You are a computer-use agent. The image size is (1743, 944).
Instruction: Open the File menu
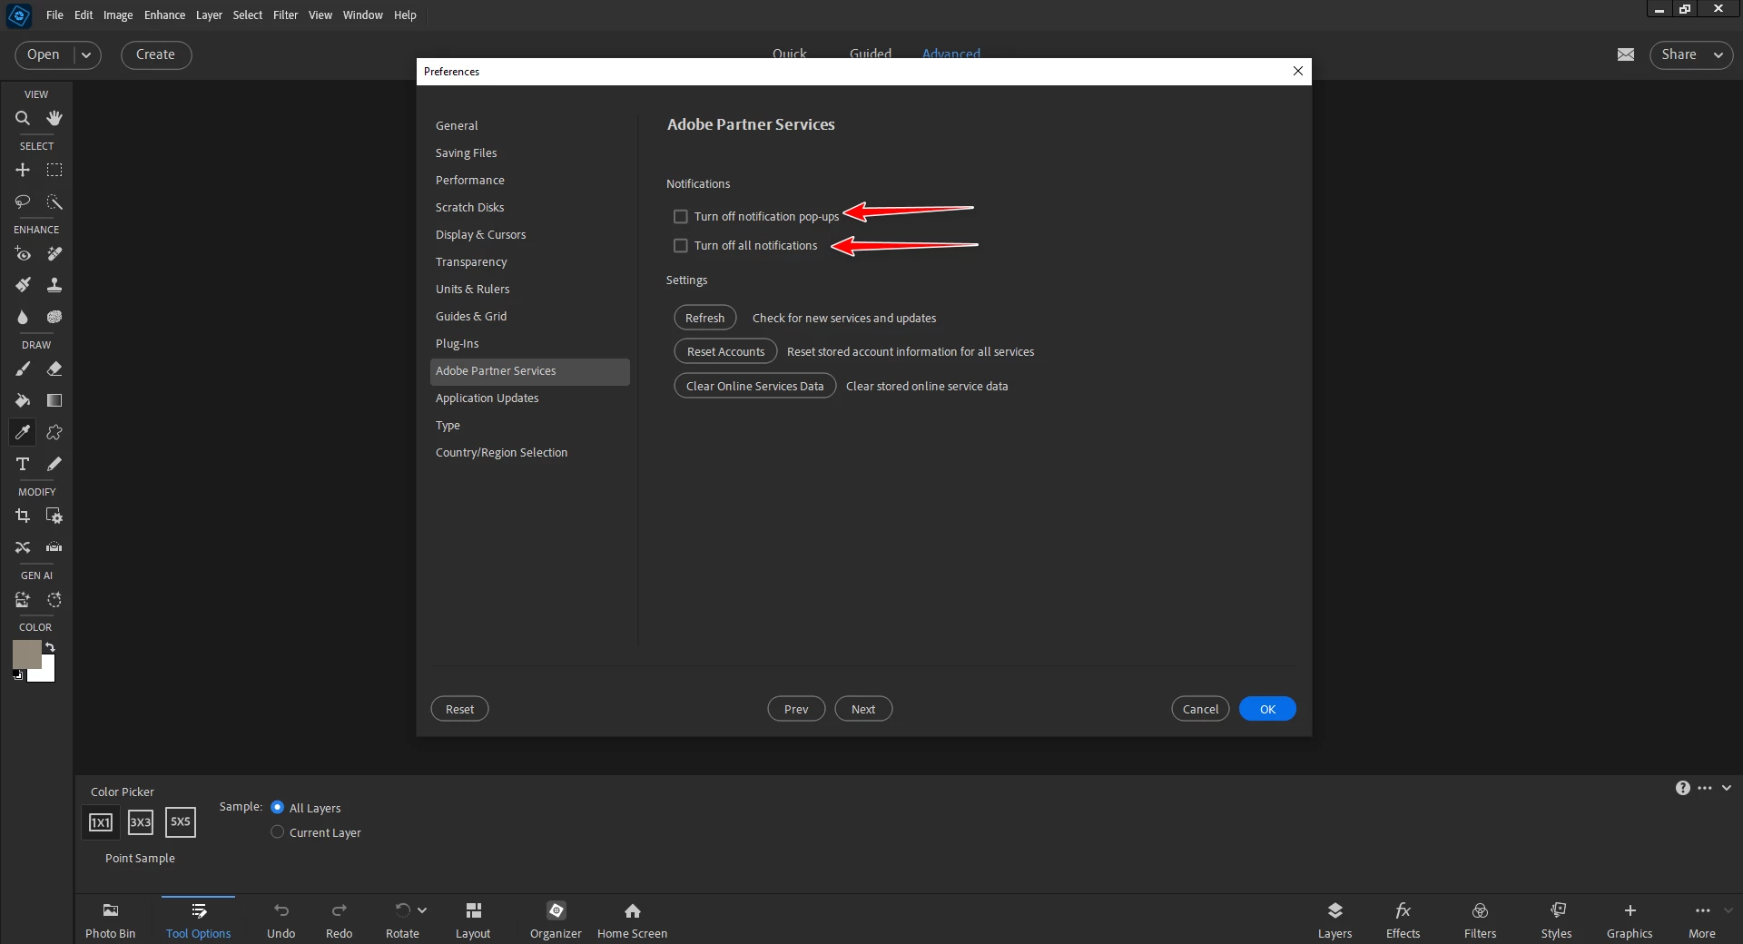[x=54, y=15]
